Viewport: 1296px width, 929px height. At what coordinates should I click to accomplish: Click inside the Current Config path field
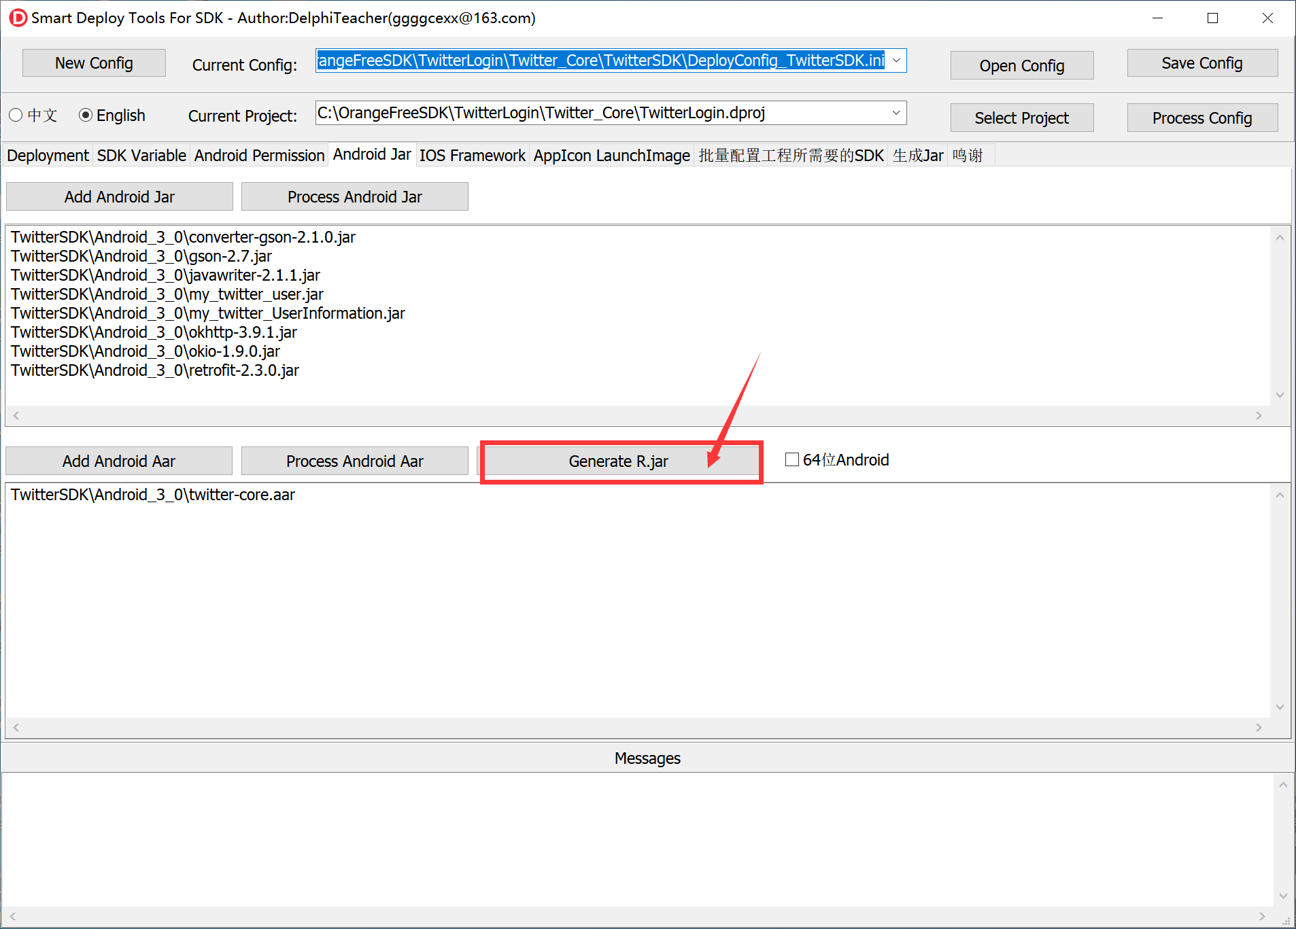click(x=601, y=60)
